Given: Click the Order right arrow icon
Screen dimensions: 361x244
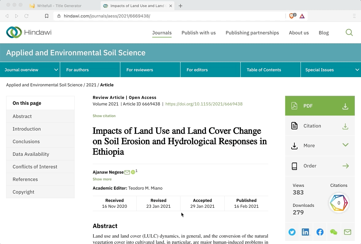Looking at the screenshot, I should 346,166.
